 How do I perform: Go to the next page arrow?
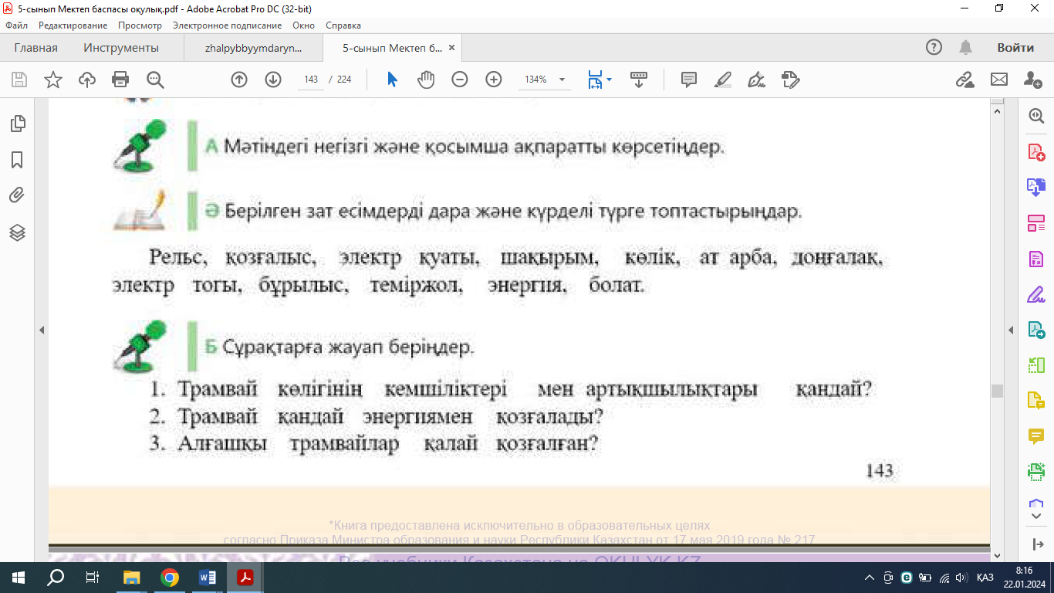click(273, 80)
